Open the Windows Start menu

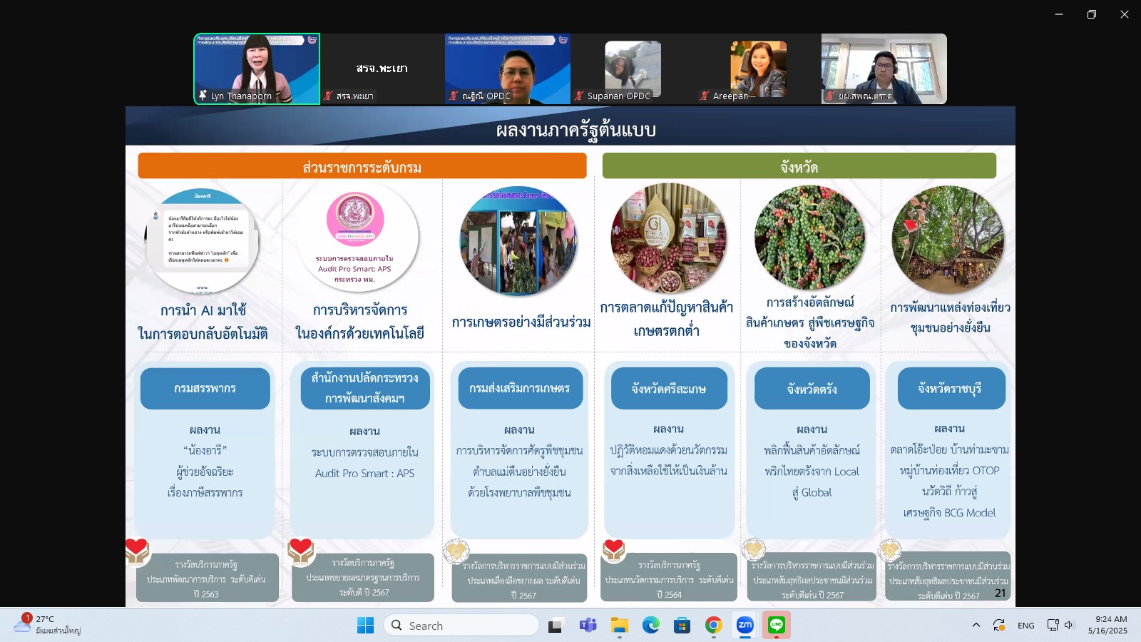coord(365,626)
